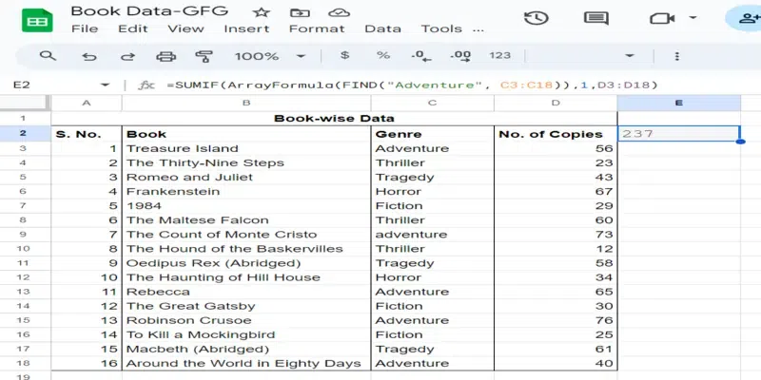Click the Google Sheets home logo

click(x=35, y=19)
